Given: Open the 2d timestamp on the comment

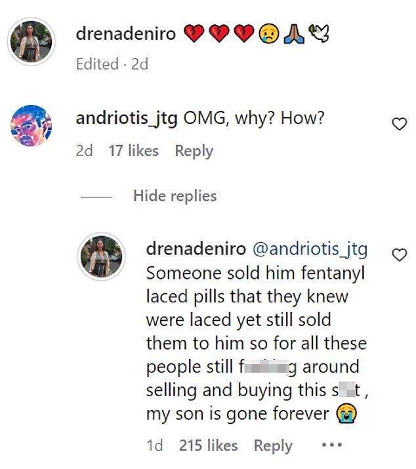Looking at the screenshot, I should pyautogui.click(x=84, y=151).
